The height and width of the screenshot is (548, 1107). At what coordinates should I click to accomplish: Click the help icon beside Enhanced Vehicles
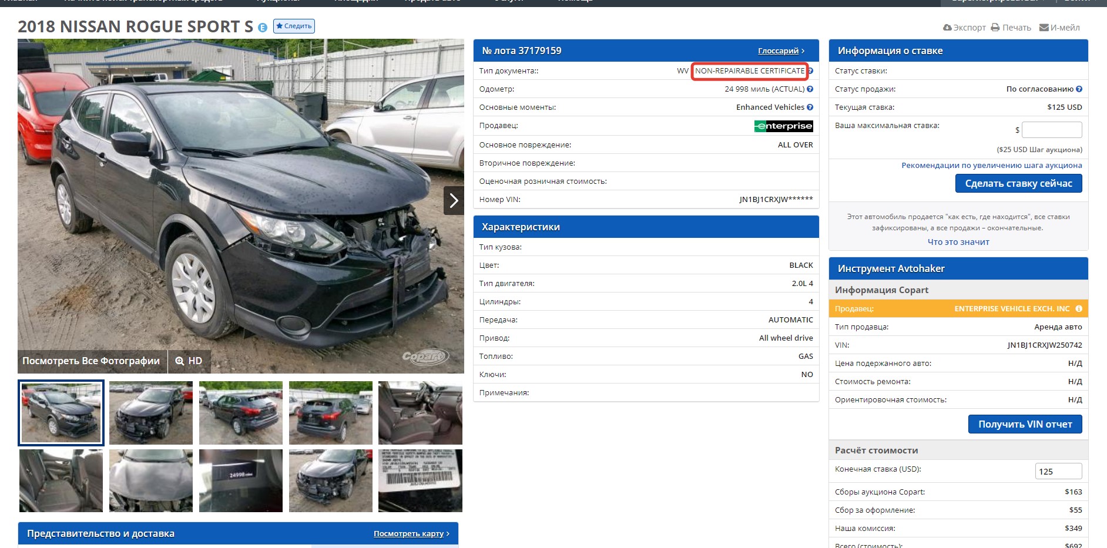click(x=810, y=107)
